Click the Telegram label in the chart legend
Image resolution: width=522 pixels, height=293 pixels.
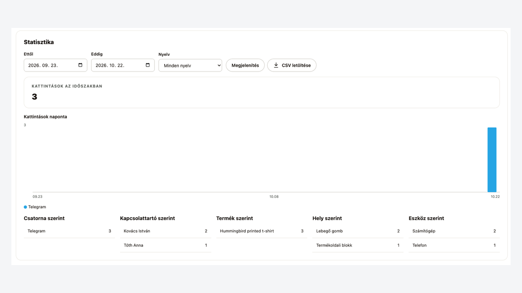[37, 207]
